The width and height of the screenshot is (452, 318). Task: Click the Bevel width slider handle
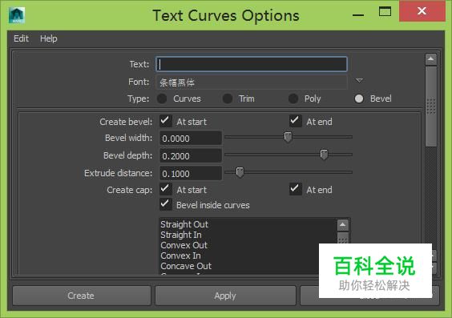288,137
